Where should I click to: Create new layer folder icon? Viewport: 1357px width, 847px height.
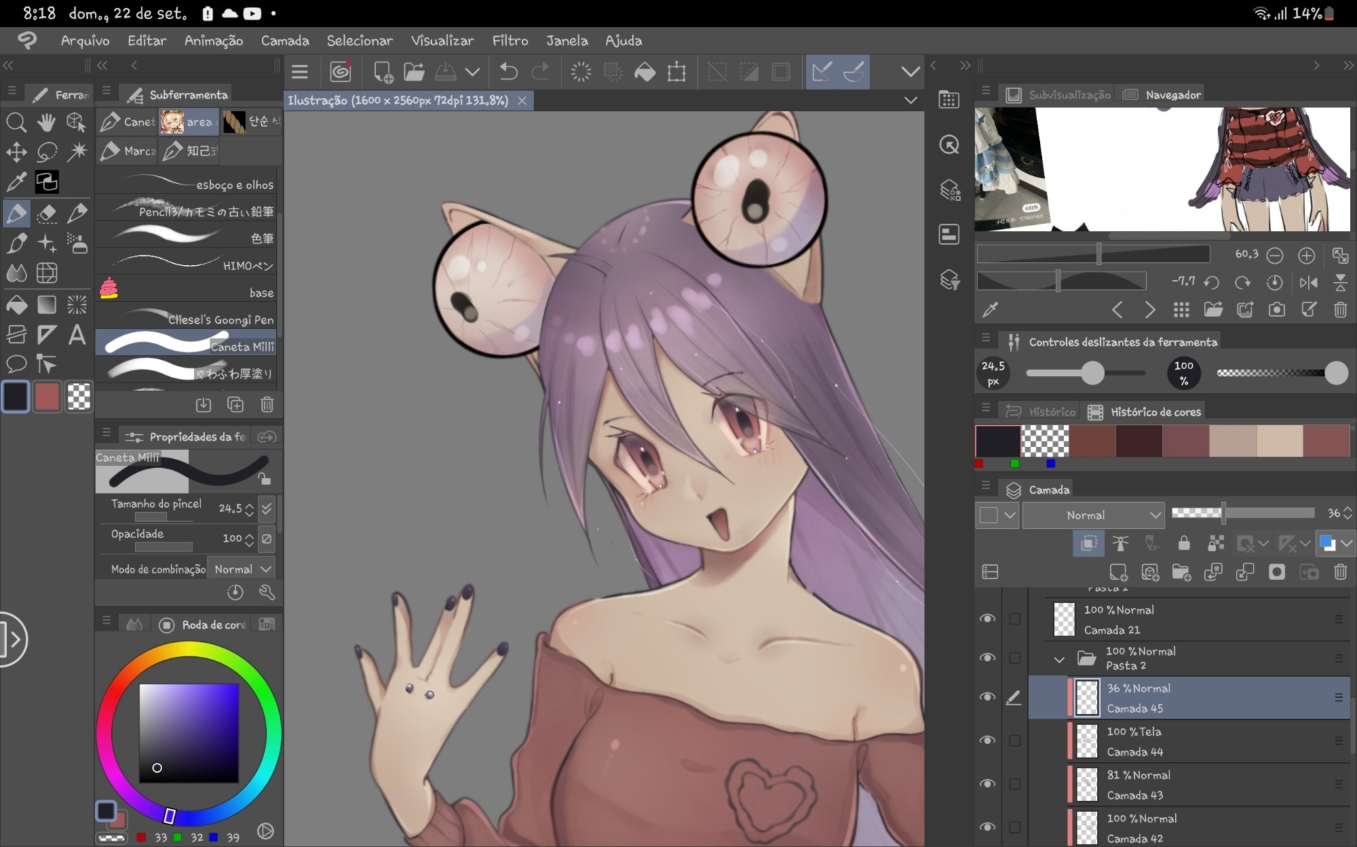(1181, 572)
